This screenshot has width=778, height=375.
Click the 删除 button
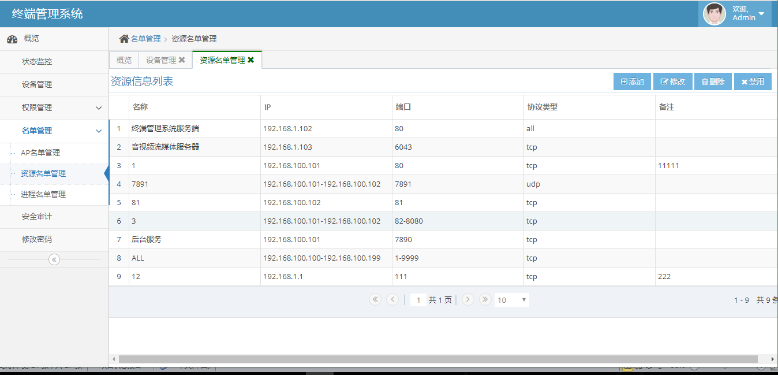tap(713, 82)
